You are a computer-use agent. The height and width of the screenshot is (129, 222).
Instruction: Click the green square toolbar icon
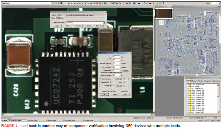[x=102, y=3]
